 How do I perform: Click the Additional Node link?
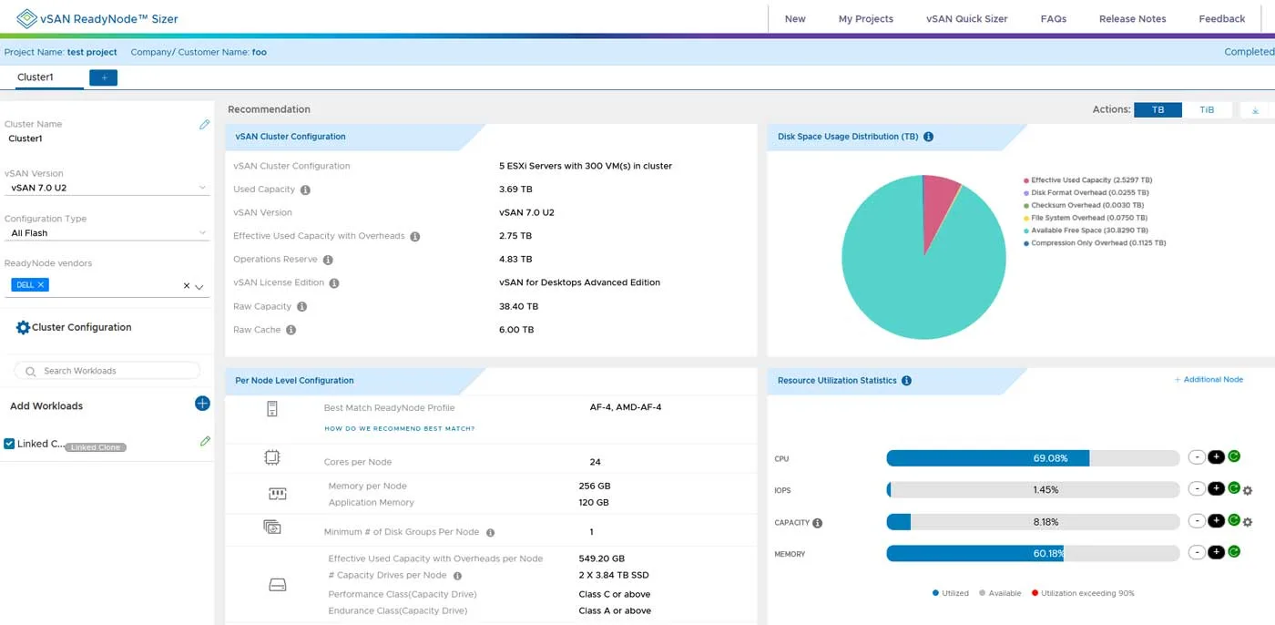1209,380
